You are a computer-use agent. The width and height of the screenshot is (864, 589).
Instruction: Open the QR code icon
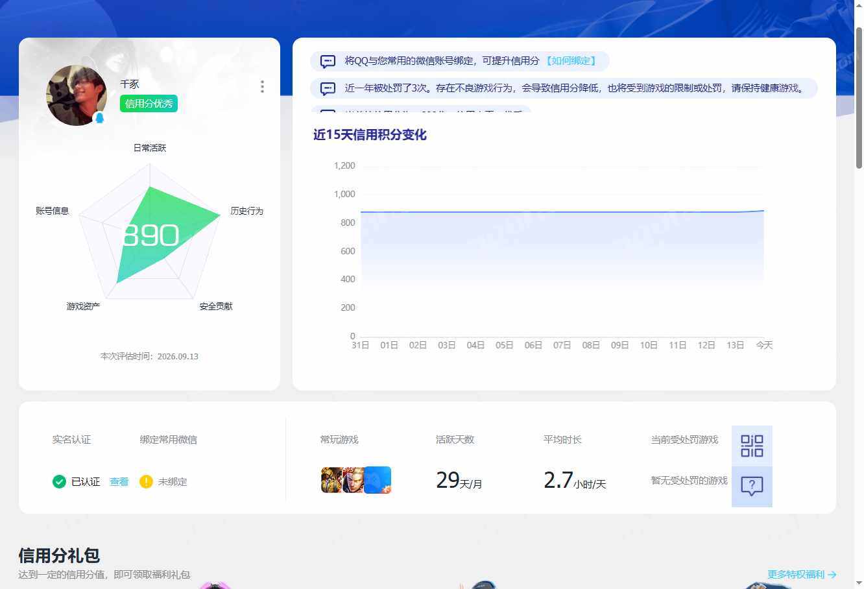pyautogui.click(x=752, y=446)
